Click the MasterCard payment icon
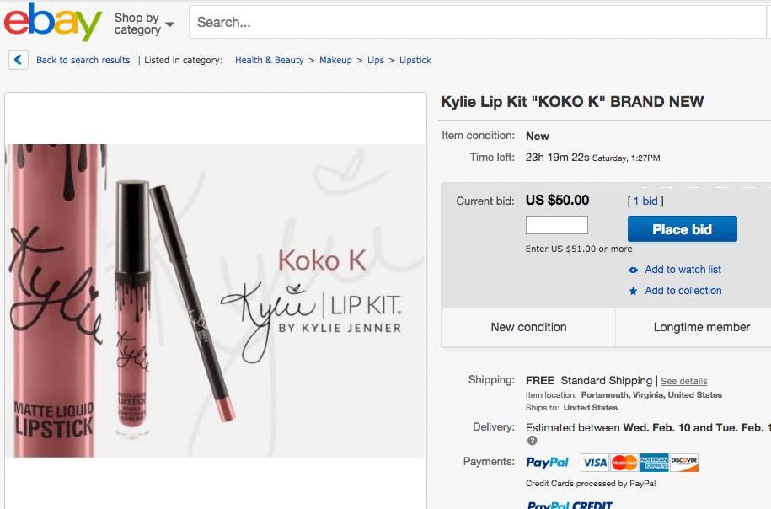Viewport: 771px width, 509px height. 624,462
